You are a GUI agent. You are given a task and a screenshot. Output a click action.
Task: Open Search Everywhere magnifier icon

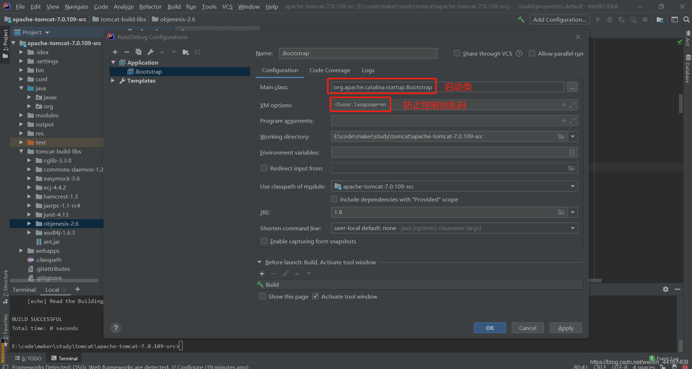click(686, 19)
